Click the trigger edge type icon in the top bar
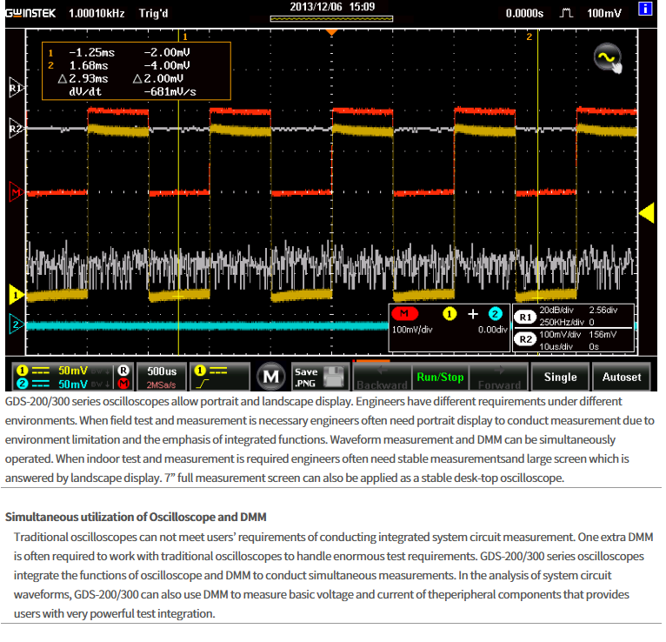This screenshot has height=642, width=666. (566, 13)
